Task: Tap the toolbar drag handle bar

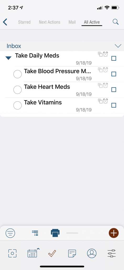Action: (x=72, y=233)
